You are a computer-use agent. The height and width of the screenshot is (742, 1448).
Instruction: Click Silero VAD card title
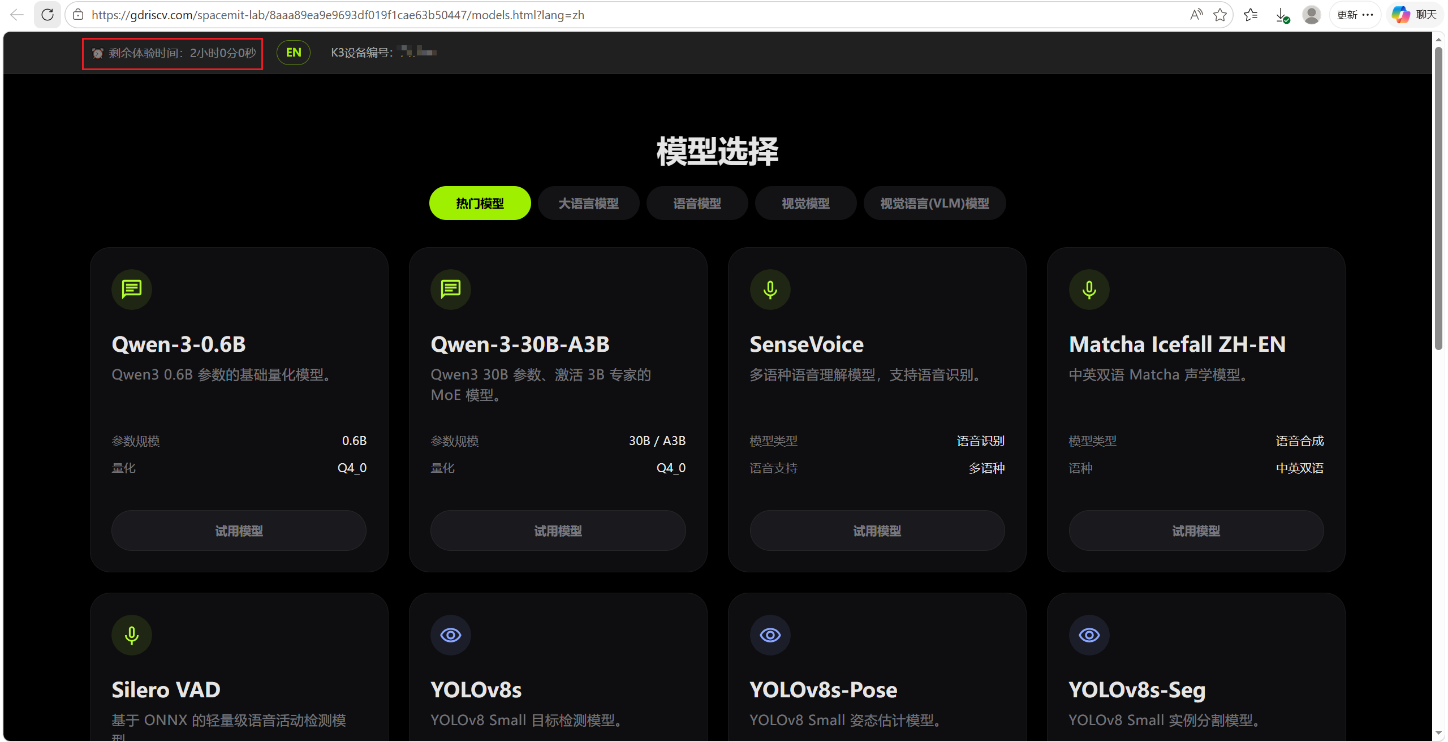point(166,690)
